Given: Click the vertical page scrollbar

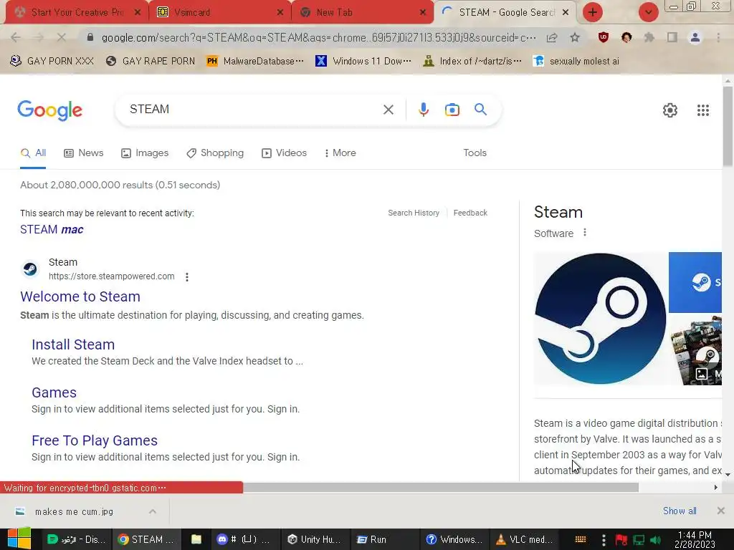Looking at the screenshot, I should [728, 126].
